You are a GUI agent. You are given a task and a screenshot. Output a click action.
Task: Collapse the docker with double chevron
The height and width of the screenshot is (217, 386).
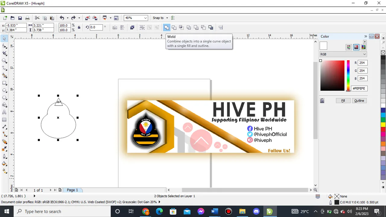(x=365, y=36)
